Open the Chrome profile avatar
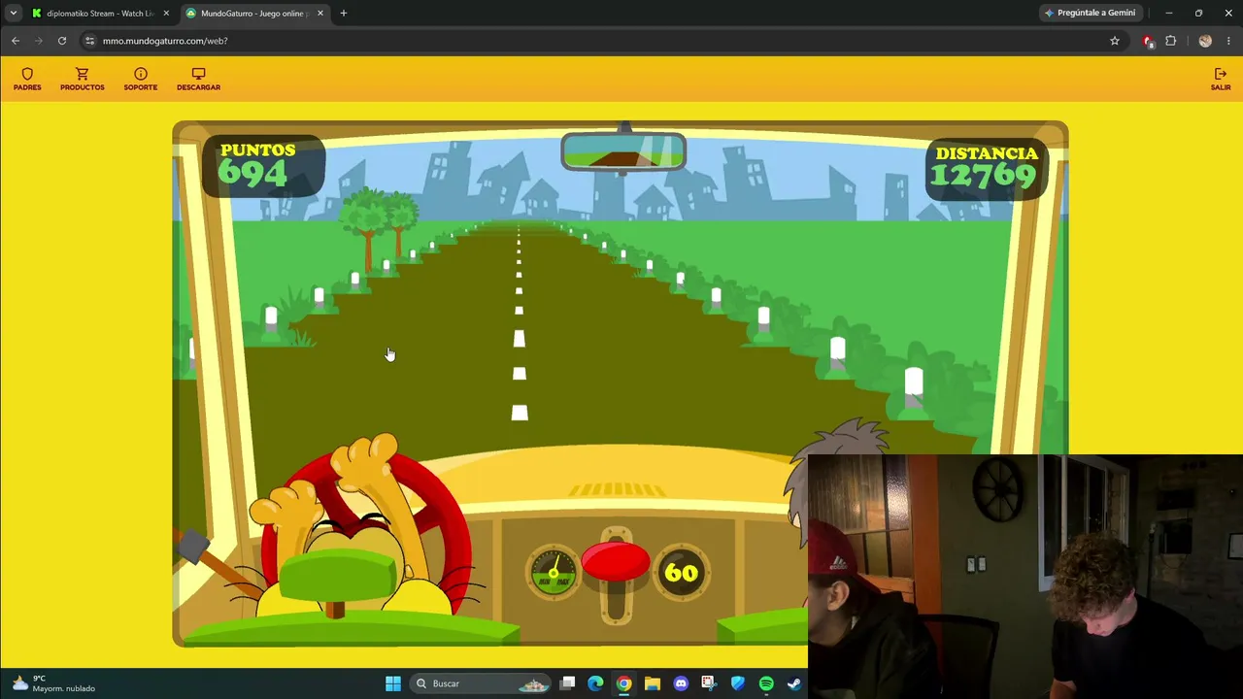 click(x=1205, y=41)
